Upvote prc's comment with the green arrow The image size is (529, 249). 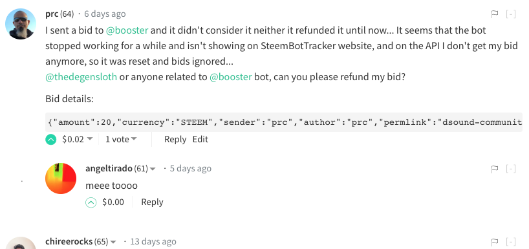click(50, 139)
